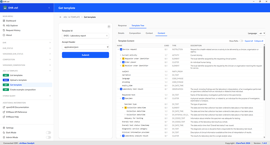Open the Language dropdown
The width and height of the screenshot is (270, 145).
click(x=262, y=33)
